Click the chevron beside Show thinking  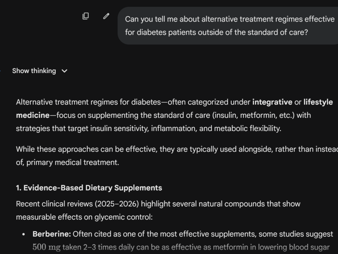(x=65, y=71)
